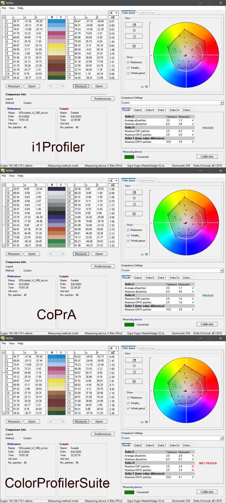Click the 3D cube view button in i1Profiler window

tap(134, 25)
